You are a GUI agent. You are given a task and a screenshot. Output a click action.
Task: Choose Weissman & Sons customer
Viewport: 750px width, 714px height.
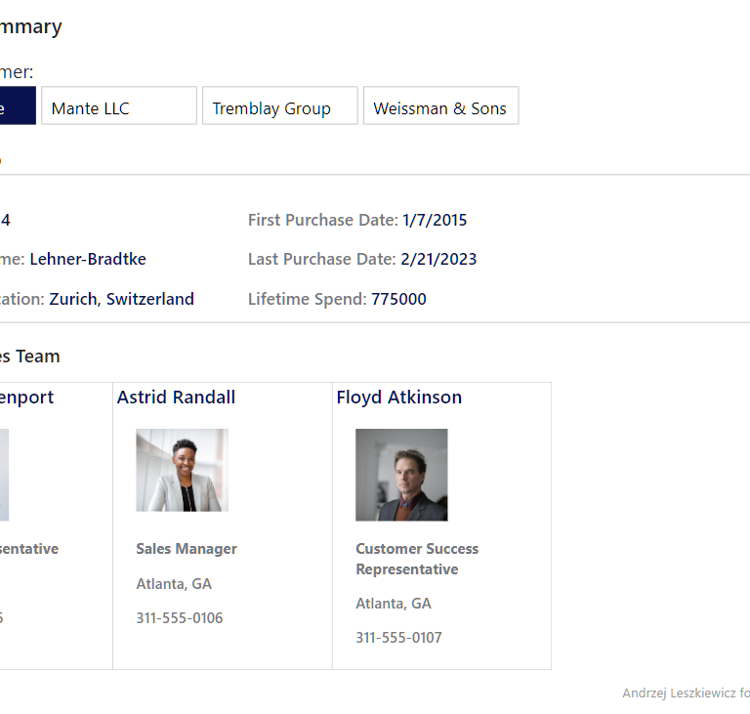[x=440, y=106]
